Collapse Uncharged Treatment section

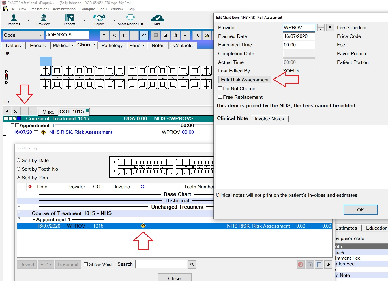pos(19,206)
